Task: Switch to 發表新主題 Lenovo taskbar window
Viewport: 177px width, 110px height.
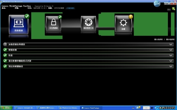Action: pyautogui.click(x=47, y=108)
